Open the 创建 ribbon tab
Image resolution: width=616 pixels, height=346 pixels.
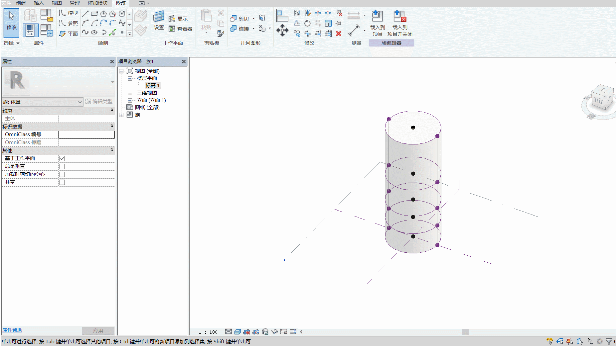tap(21, 3)
